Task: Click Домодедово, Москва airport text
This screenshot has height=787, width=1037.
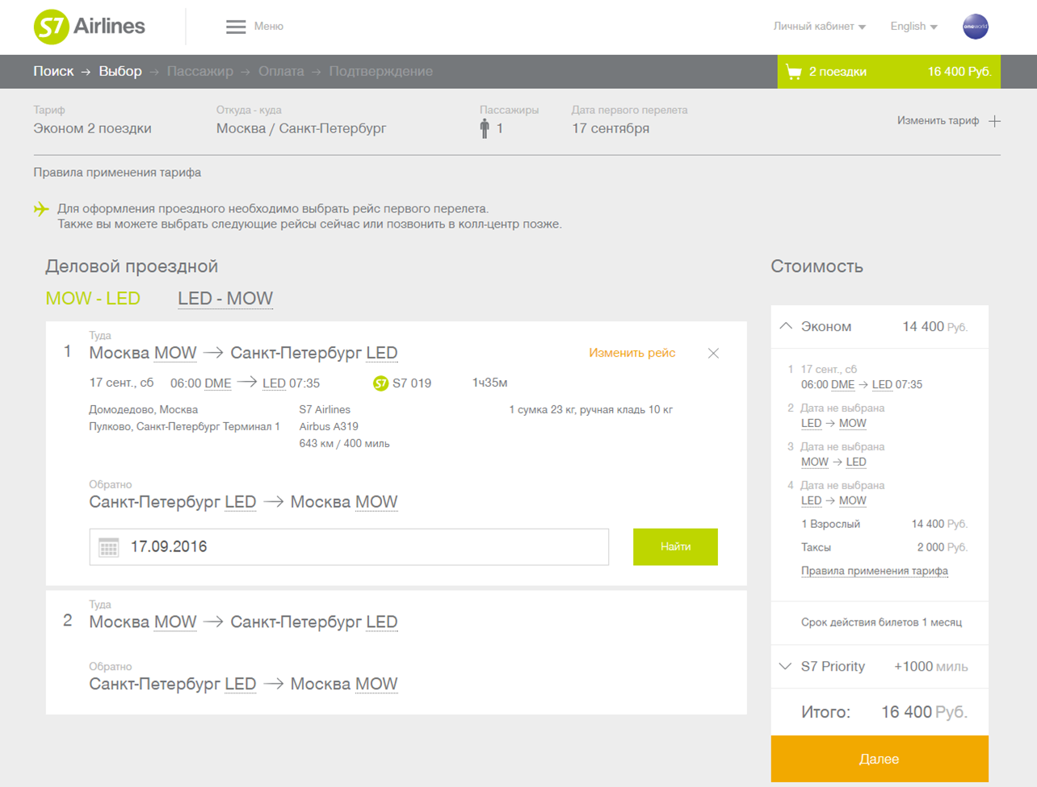Action: pos(143,410)
